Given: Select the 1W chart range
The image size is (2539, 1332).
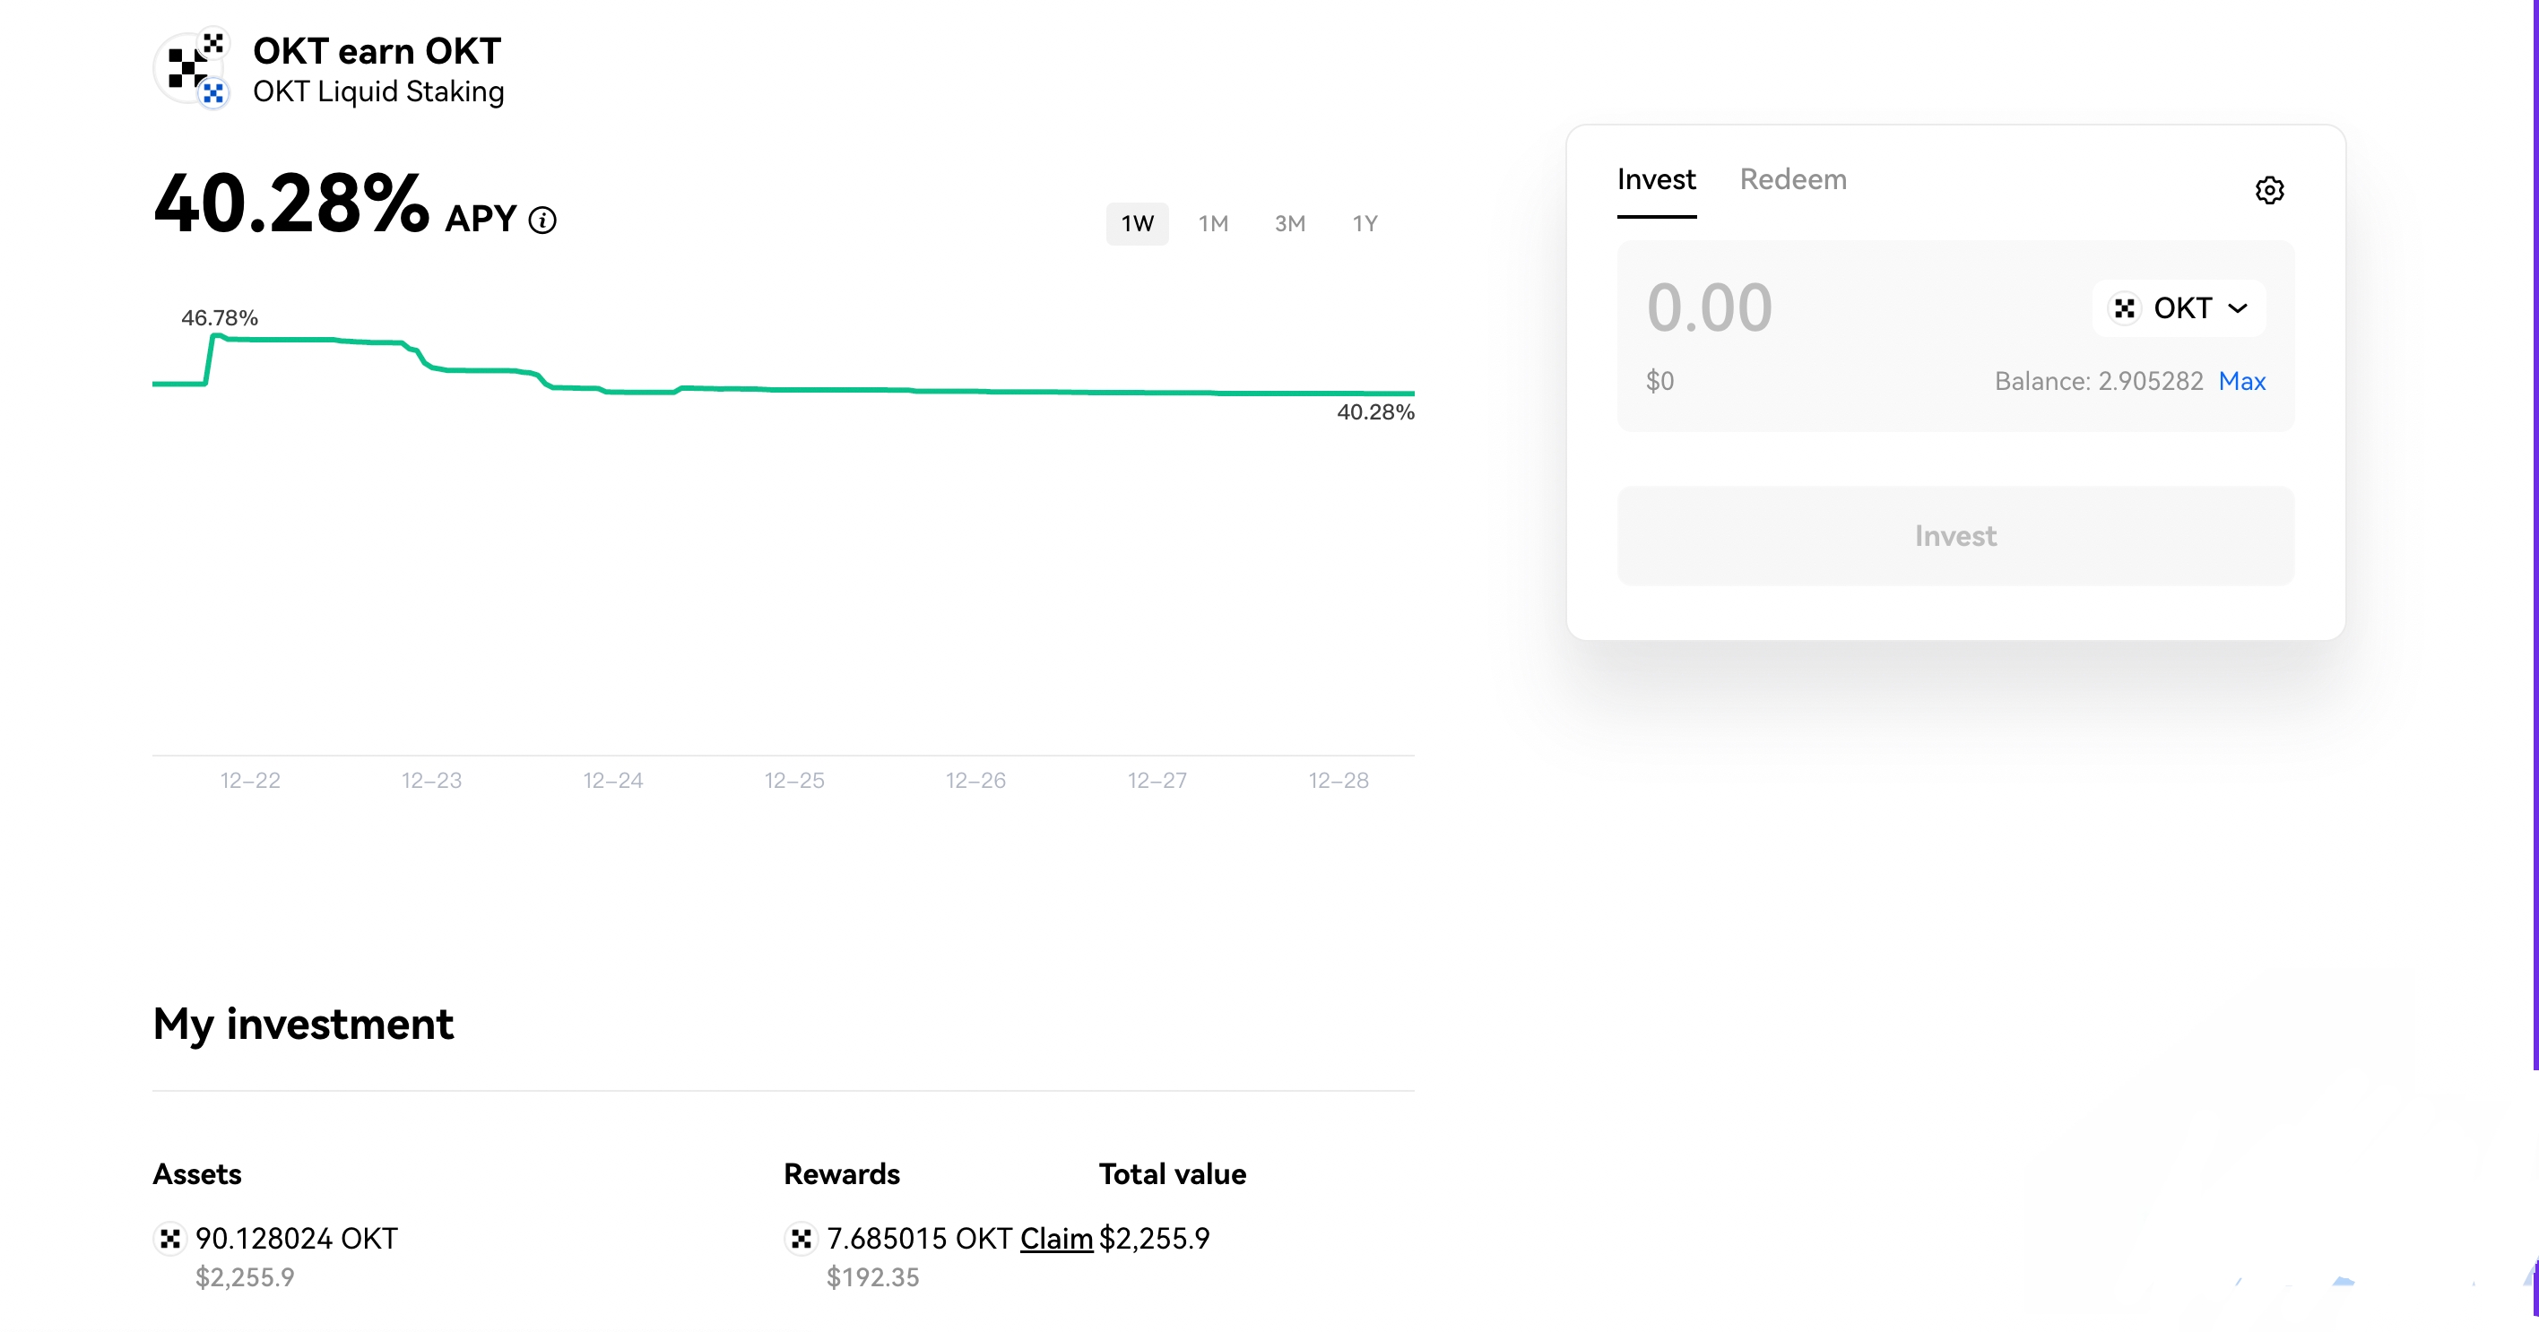Looking at the screenshot, I should coord(1137,223).
